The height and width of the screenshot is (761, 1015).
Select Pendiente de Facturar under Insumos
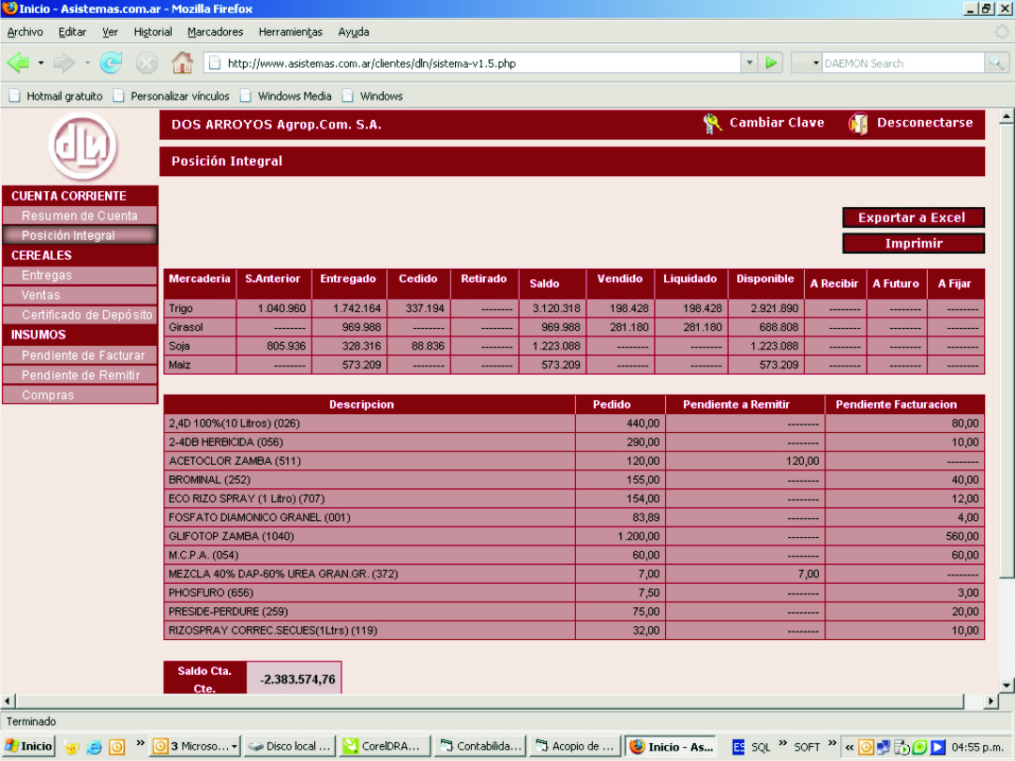pyautogui.click(x=83, y=355)
